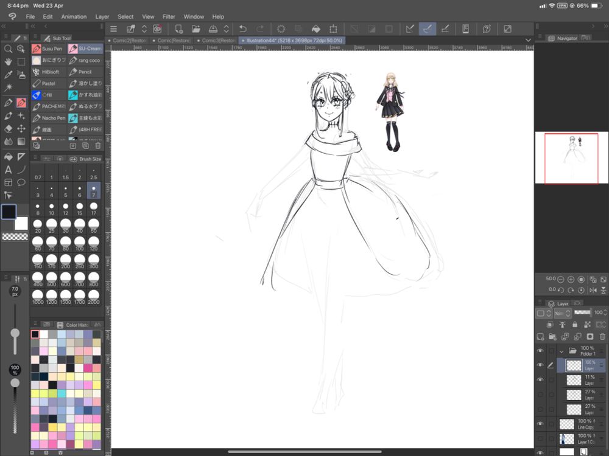This screenshot has width=609, height=456.
Task: Hide Folder 1 with its eye icon
Action: 540,351
